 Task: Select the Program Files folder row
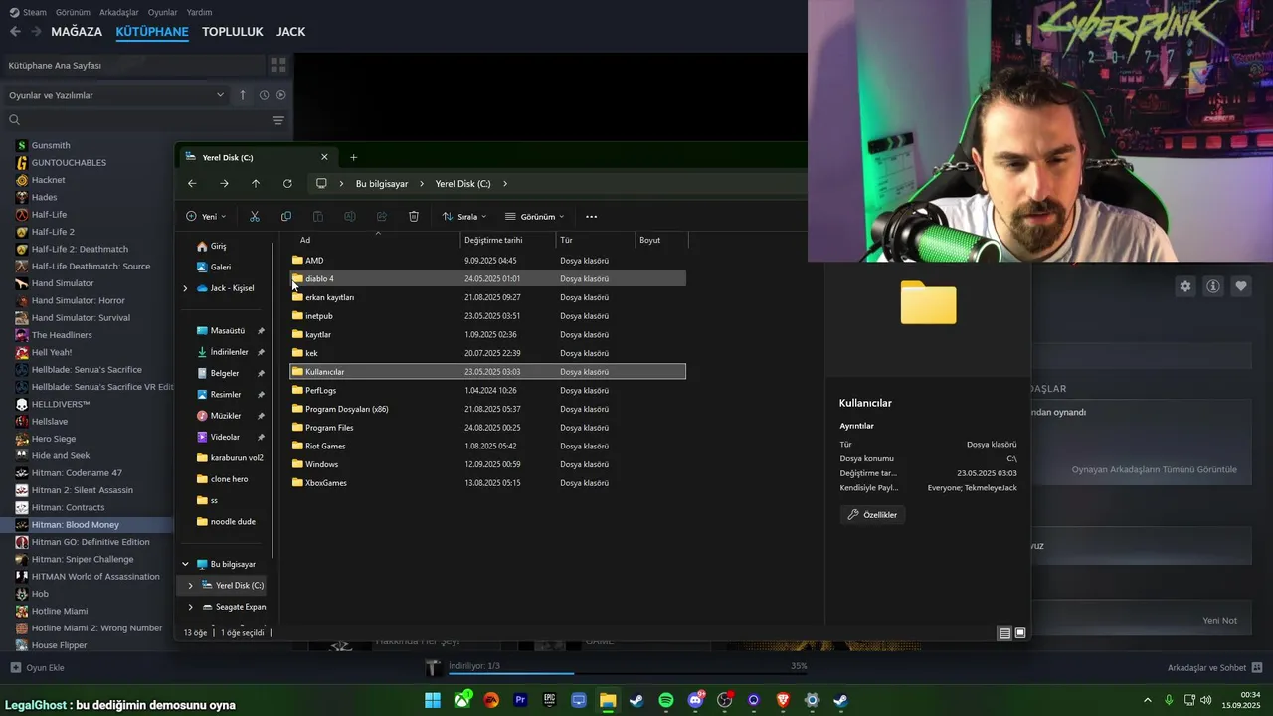[x=487, y=428]
